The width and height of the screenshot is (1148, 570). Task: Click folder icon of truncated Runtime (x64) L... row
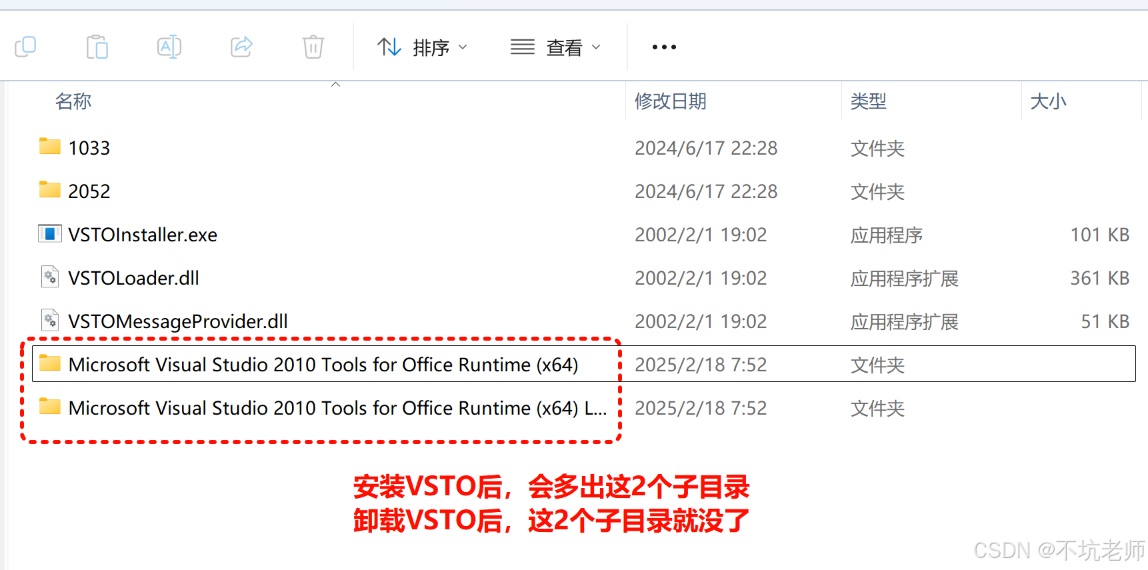pos(50,407)
